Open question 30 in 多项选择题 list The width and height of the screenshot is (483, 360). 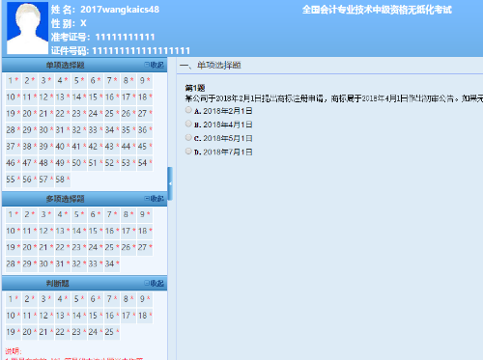click(x=46, y=263)
